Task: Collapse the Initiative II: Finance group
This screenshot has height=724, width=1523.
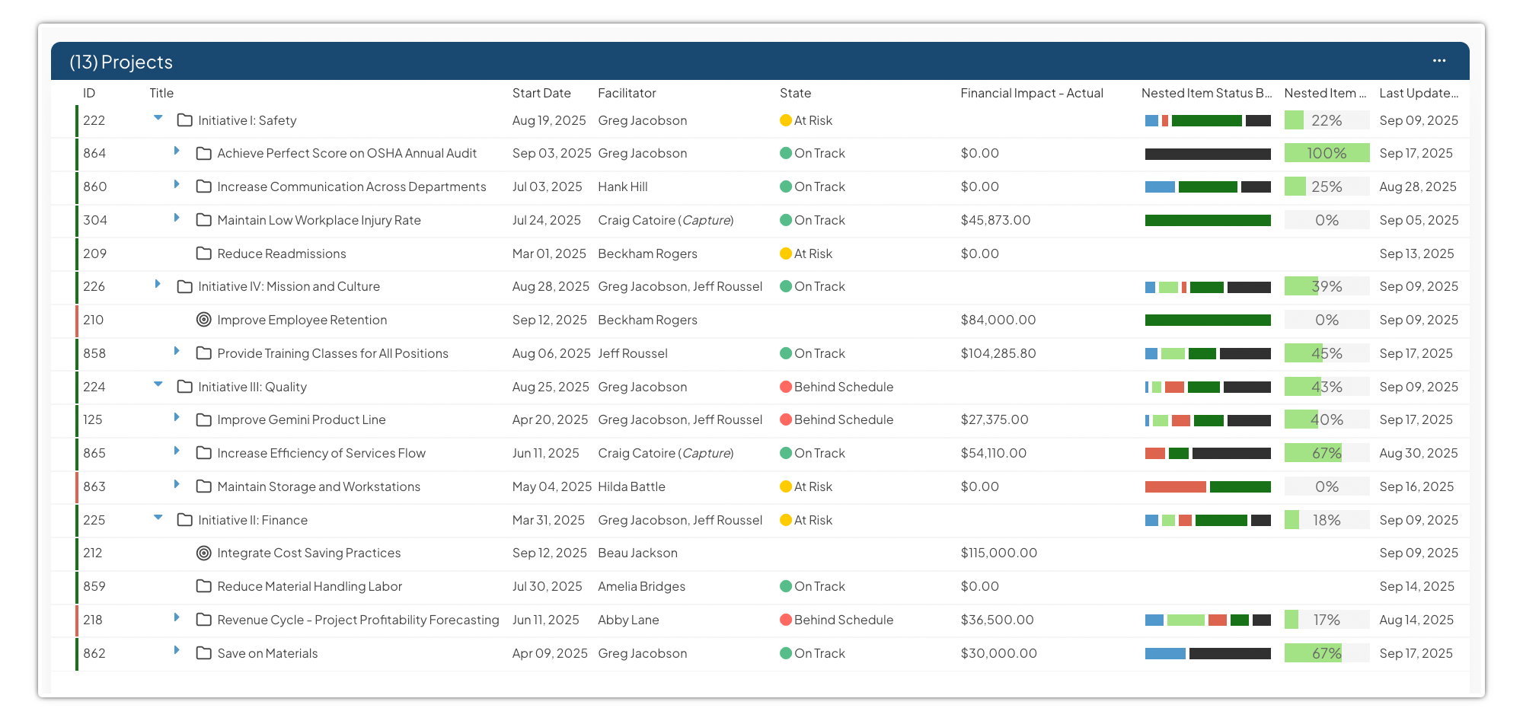Action: (x=158, y=518)
